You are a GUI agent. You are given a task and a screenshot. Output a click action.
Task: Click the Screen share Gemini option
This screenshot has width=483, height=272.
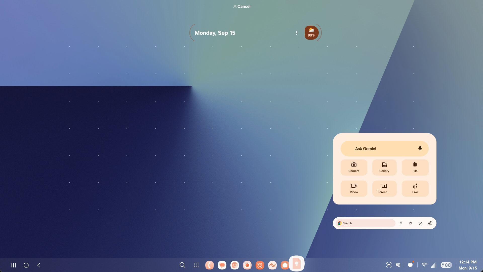384,188
